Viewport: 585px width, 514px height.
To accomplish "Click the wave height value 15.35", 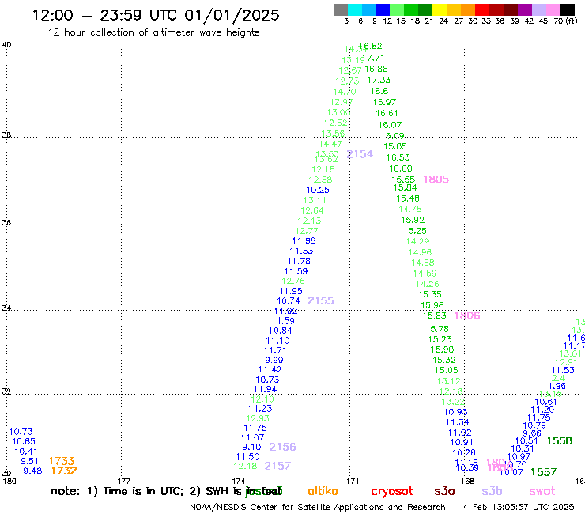I will (x=430, y=294).
